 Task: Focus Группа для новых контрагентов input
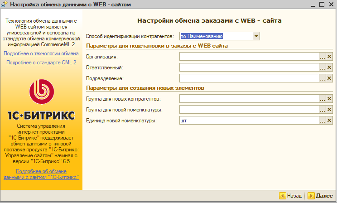pos(249,99)
